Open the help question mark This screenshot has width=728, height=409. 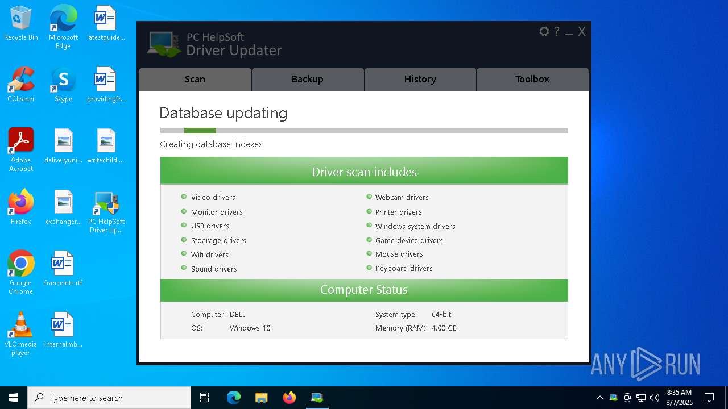coord(557,32)
